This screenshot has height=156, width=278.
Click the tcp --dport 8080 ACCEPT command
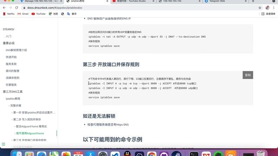click(142, 84)
